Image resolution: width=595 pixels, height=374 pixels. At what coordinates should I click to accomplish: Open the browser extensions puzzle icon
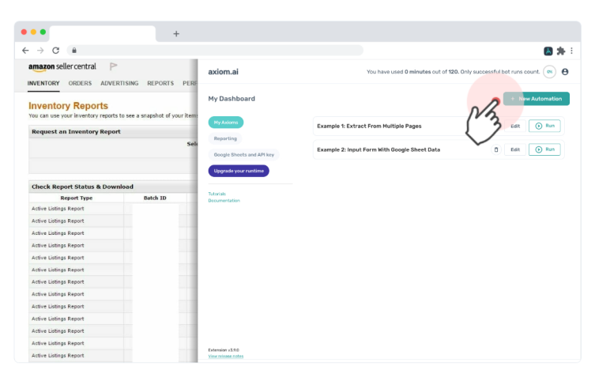click(561, 51)
